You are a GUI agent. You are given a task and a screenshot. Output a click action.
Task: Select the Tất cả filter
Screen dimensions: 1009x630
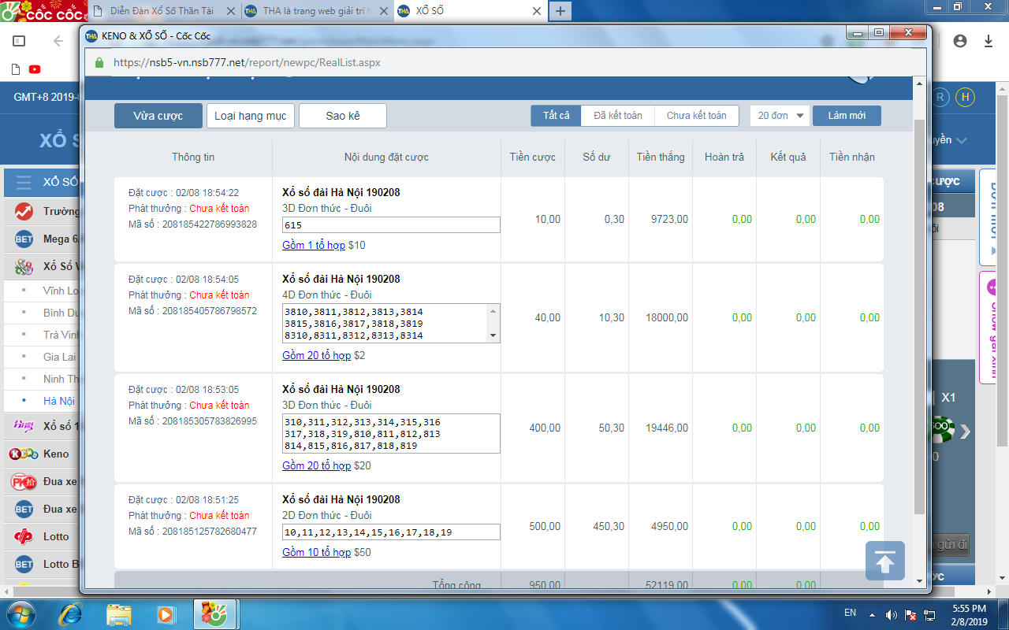click(556, 116)
